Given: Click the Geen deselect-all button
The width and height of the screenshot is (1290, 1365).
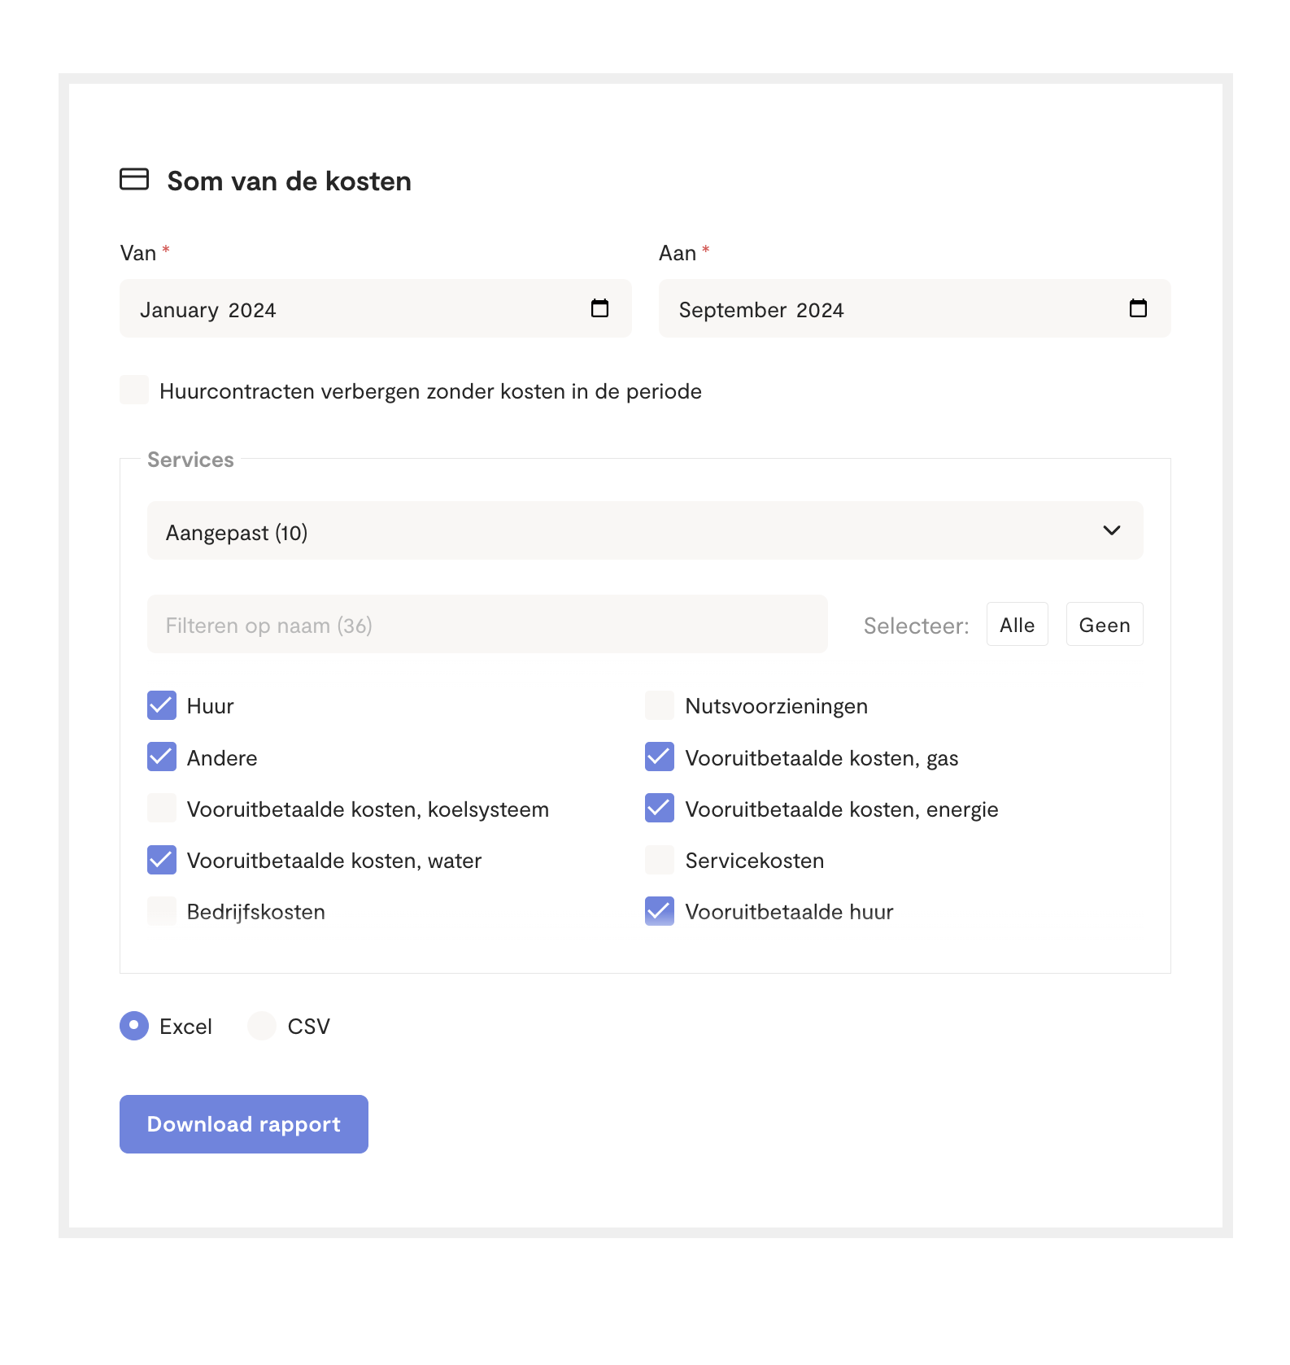Looking at the screenshot, I should point(1105,624).
